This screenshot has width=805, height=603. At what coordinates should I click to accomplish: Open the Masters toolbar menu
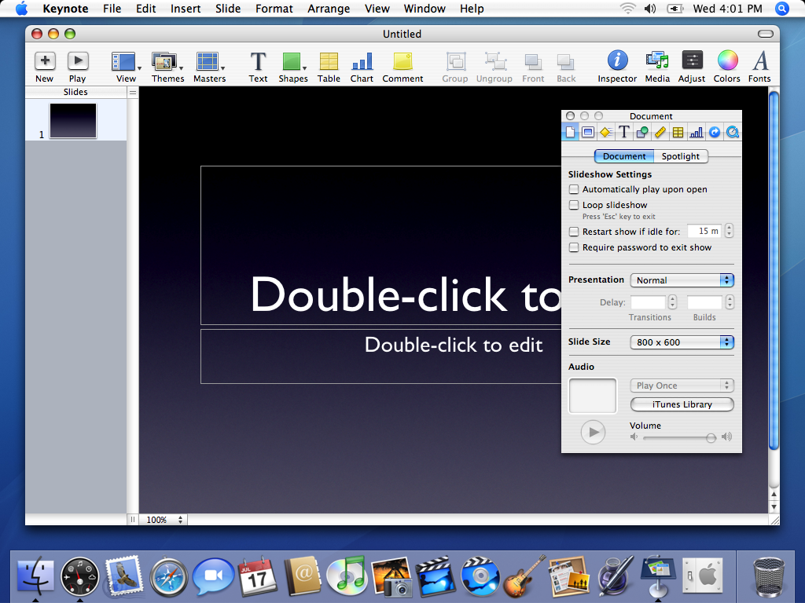pyautogui.click(x=209, y=67)
